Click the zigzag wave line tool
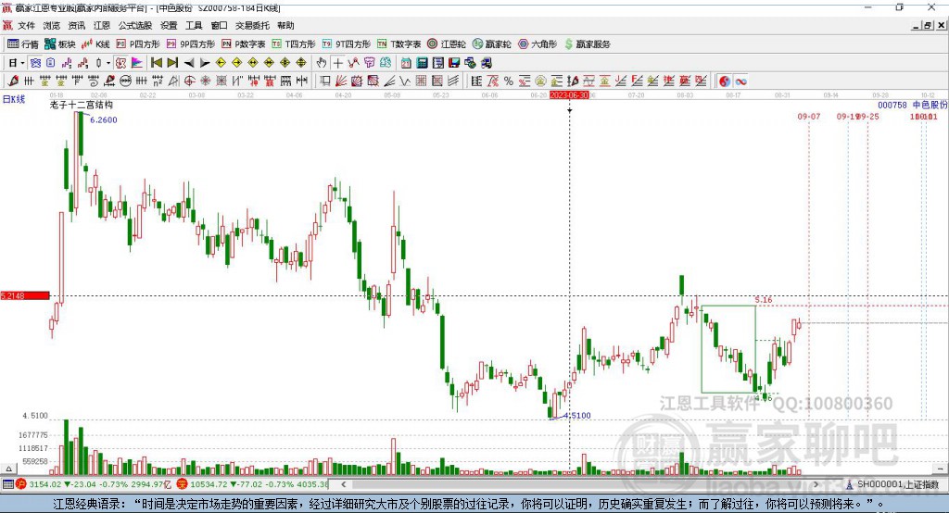The height and width of the screenshot is (513, 949). tap(405, 81)
